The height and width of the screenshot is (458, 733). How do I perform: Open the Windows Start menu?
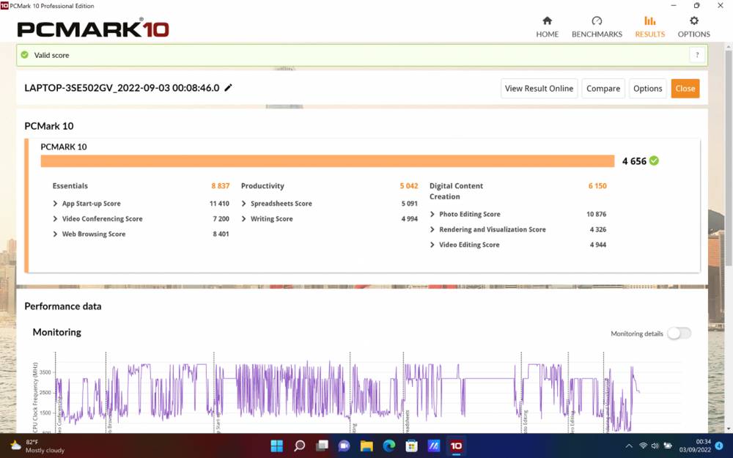[x=277, y=446]
